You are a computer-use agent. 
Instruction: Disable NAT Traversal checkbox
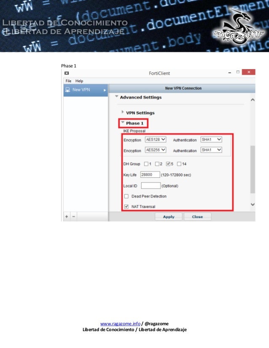pyautogui.click(x=126, y=206)
